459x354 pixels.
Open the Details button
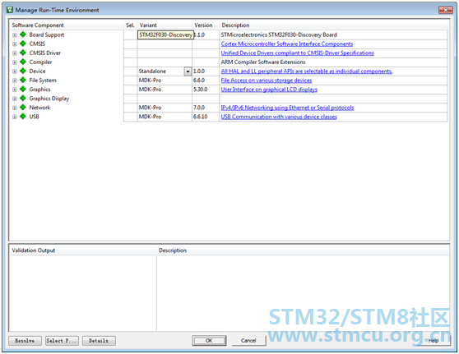click(x=99, y=341)
